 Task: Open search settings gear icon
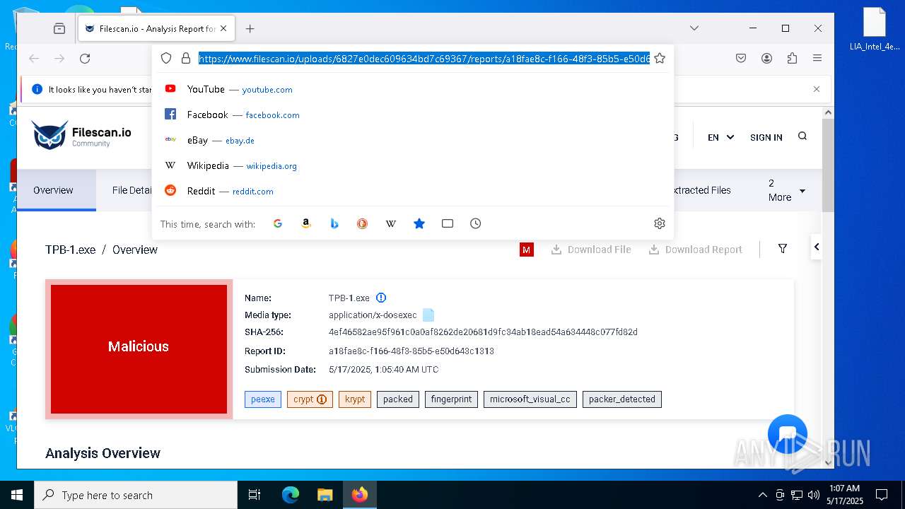coord(660,223)
